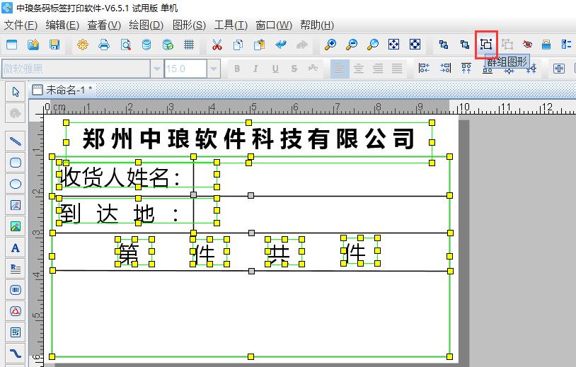
Task: Open the 工具(T) menu
Action: point(231,25)
